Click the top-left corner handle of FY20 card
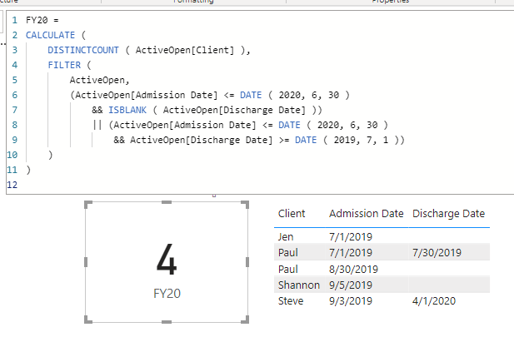Viewport: 514px width, 337px height. (x=88, y=205)
